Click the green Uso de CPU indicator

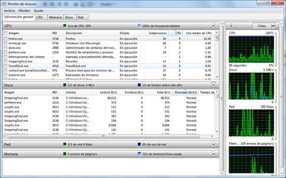click(65, 26)
